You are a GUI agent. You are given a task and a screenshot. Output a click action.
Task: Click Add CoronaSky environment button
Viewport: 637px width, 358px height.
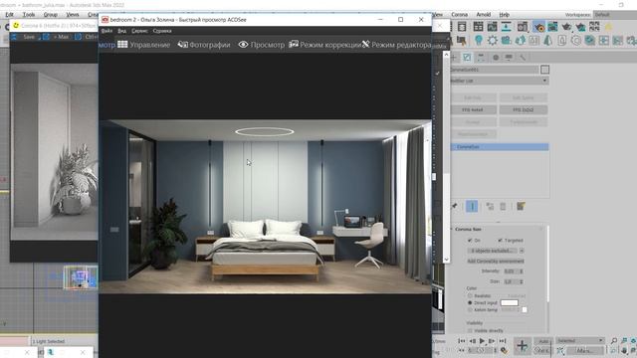(x=496, y=261)
